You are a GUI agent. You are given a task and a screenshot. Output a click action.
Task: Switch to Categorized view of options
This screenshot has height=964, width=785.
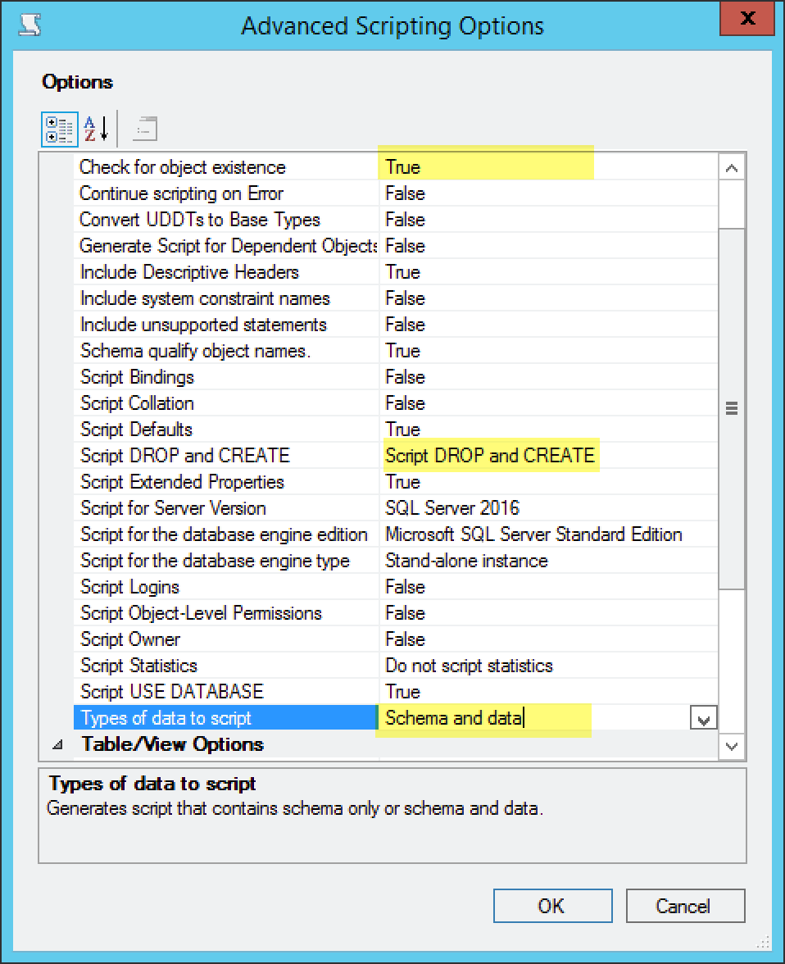click(x=58, y=128)
